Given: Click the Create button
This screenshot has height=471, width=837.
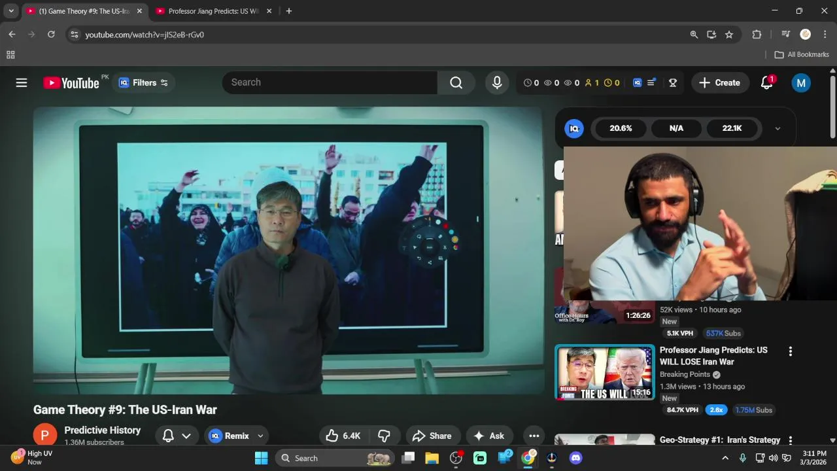Looking at the screenshot, I should coord(720,82).
